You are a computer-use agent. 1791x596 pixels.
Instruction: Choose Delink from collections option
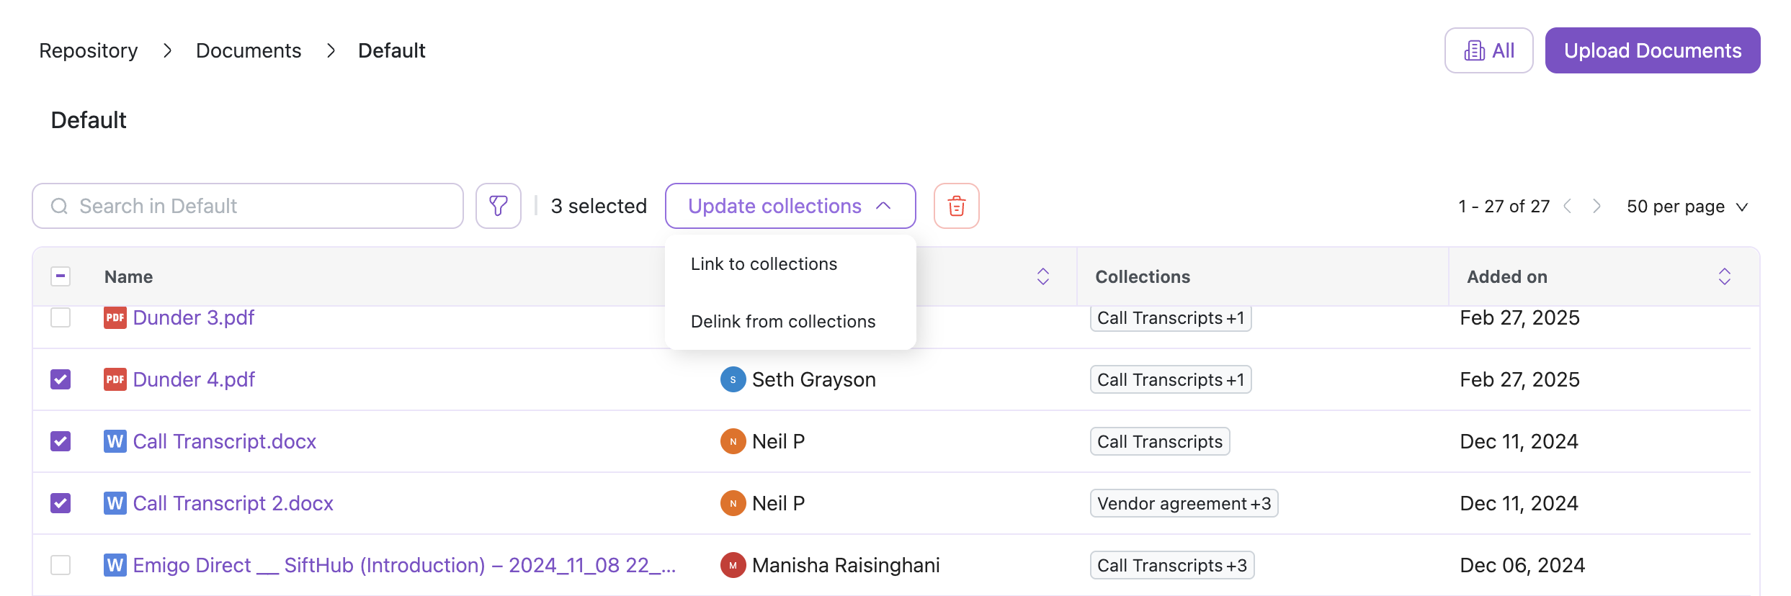[782, 322]
